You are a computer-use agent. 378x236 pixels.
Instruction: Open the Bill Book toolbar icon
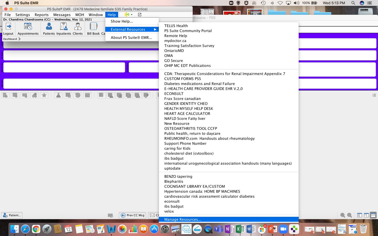pyautogui.click(x=93, y=29)
